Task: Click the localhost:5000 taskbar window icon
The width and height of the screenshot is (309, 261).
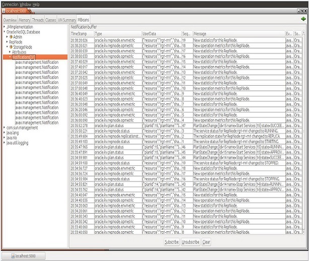Action: (13, 256)
